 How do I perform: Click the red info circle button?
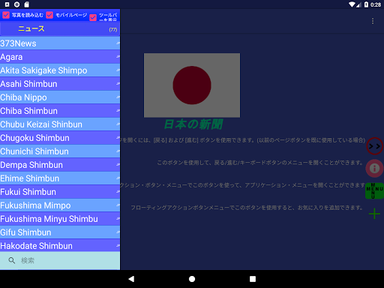(374, 168)
